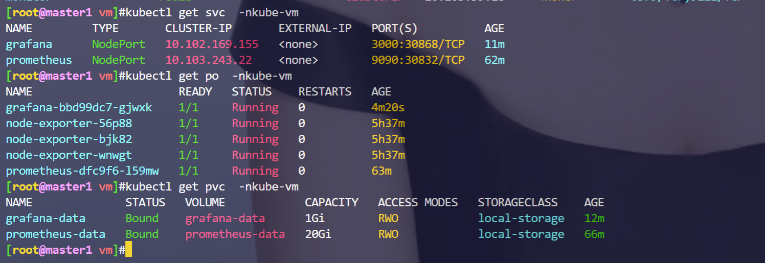Click the CLUSTER-IP column header
The image size is (765, 263).
pyautogui.click(x=198, y=29)
